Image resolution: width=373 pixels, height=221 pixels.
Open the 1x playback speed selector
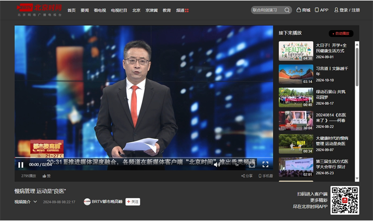click(237, 165)
